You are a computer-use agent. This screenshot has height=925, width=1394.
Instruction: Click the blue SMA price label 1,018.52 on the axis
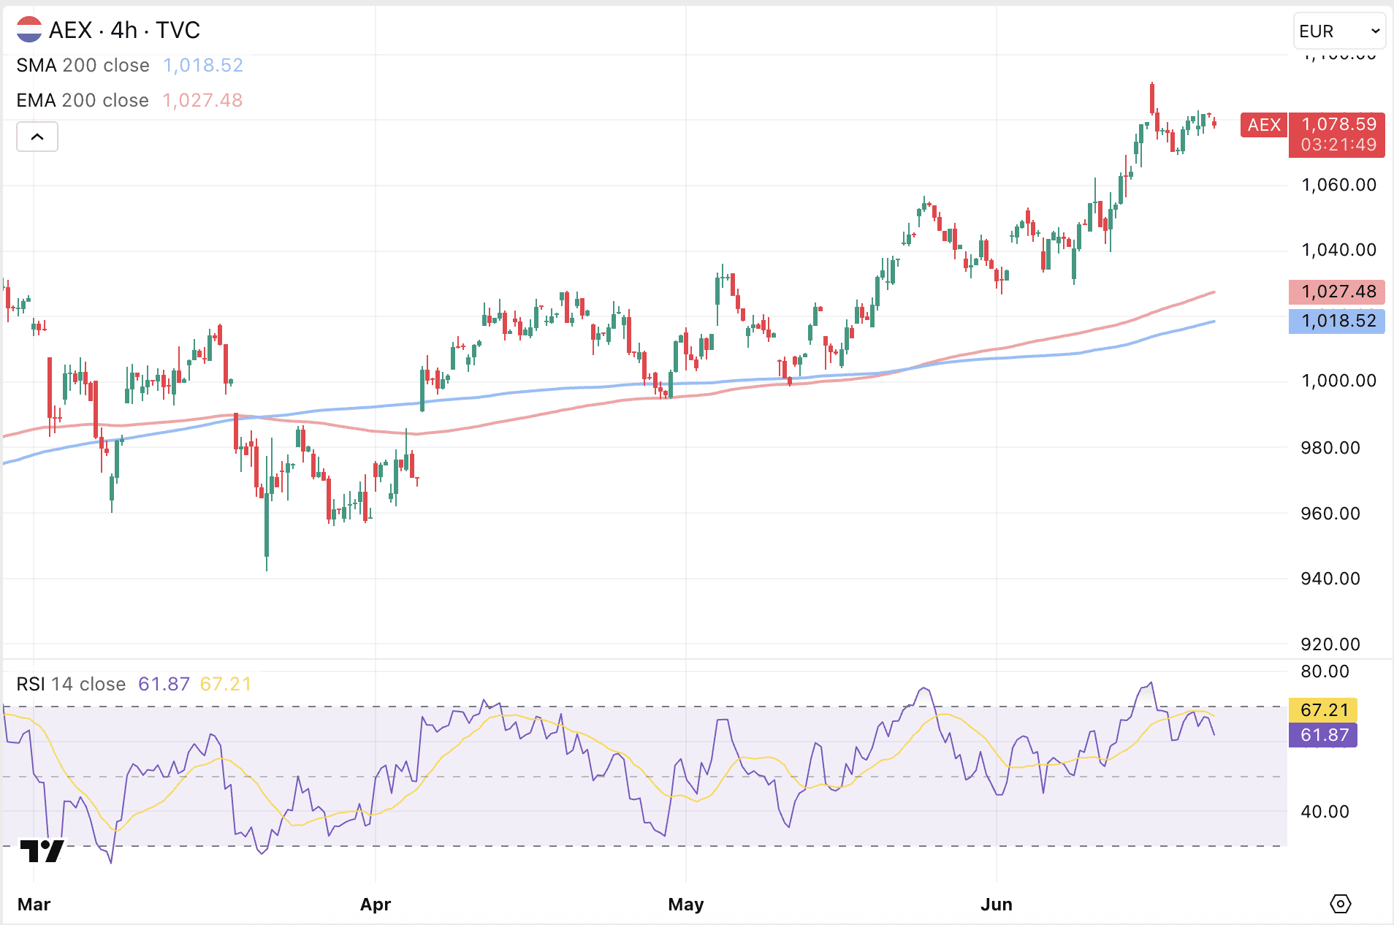tap(1337, 321)
